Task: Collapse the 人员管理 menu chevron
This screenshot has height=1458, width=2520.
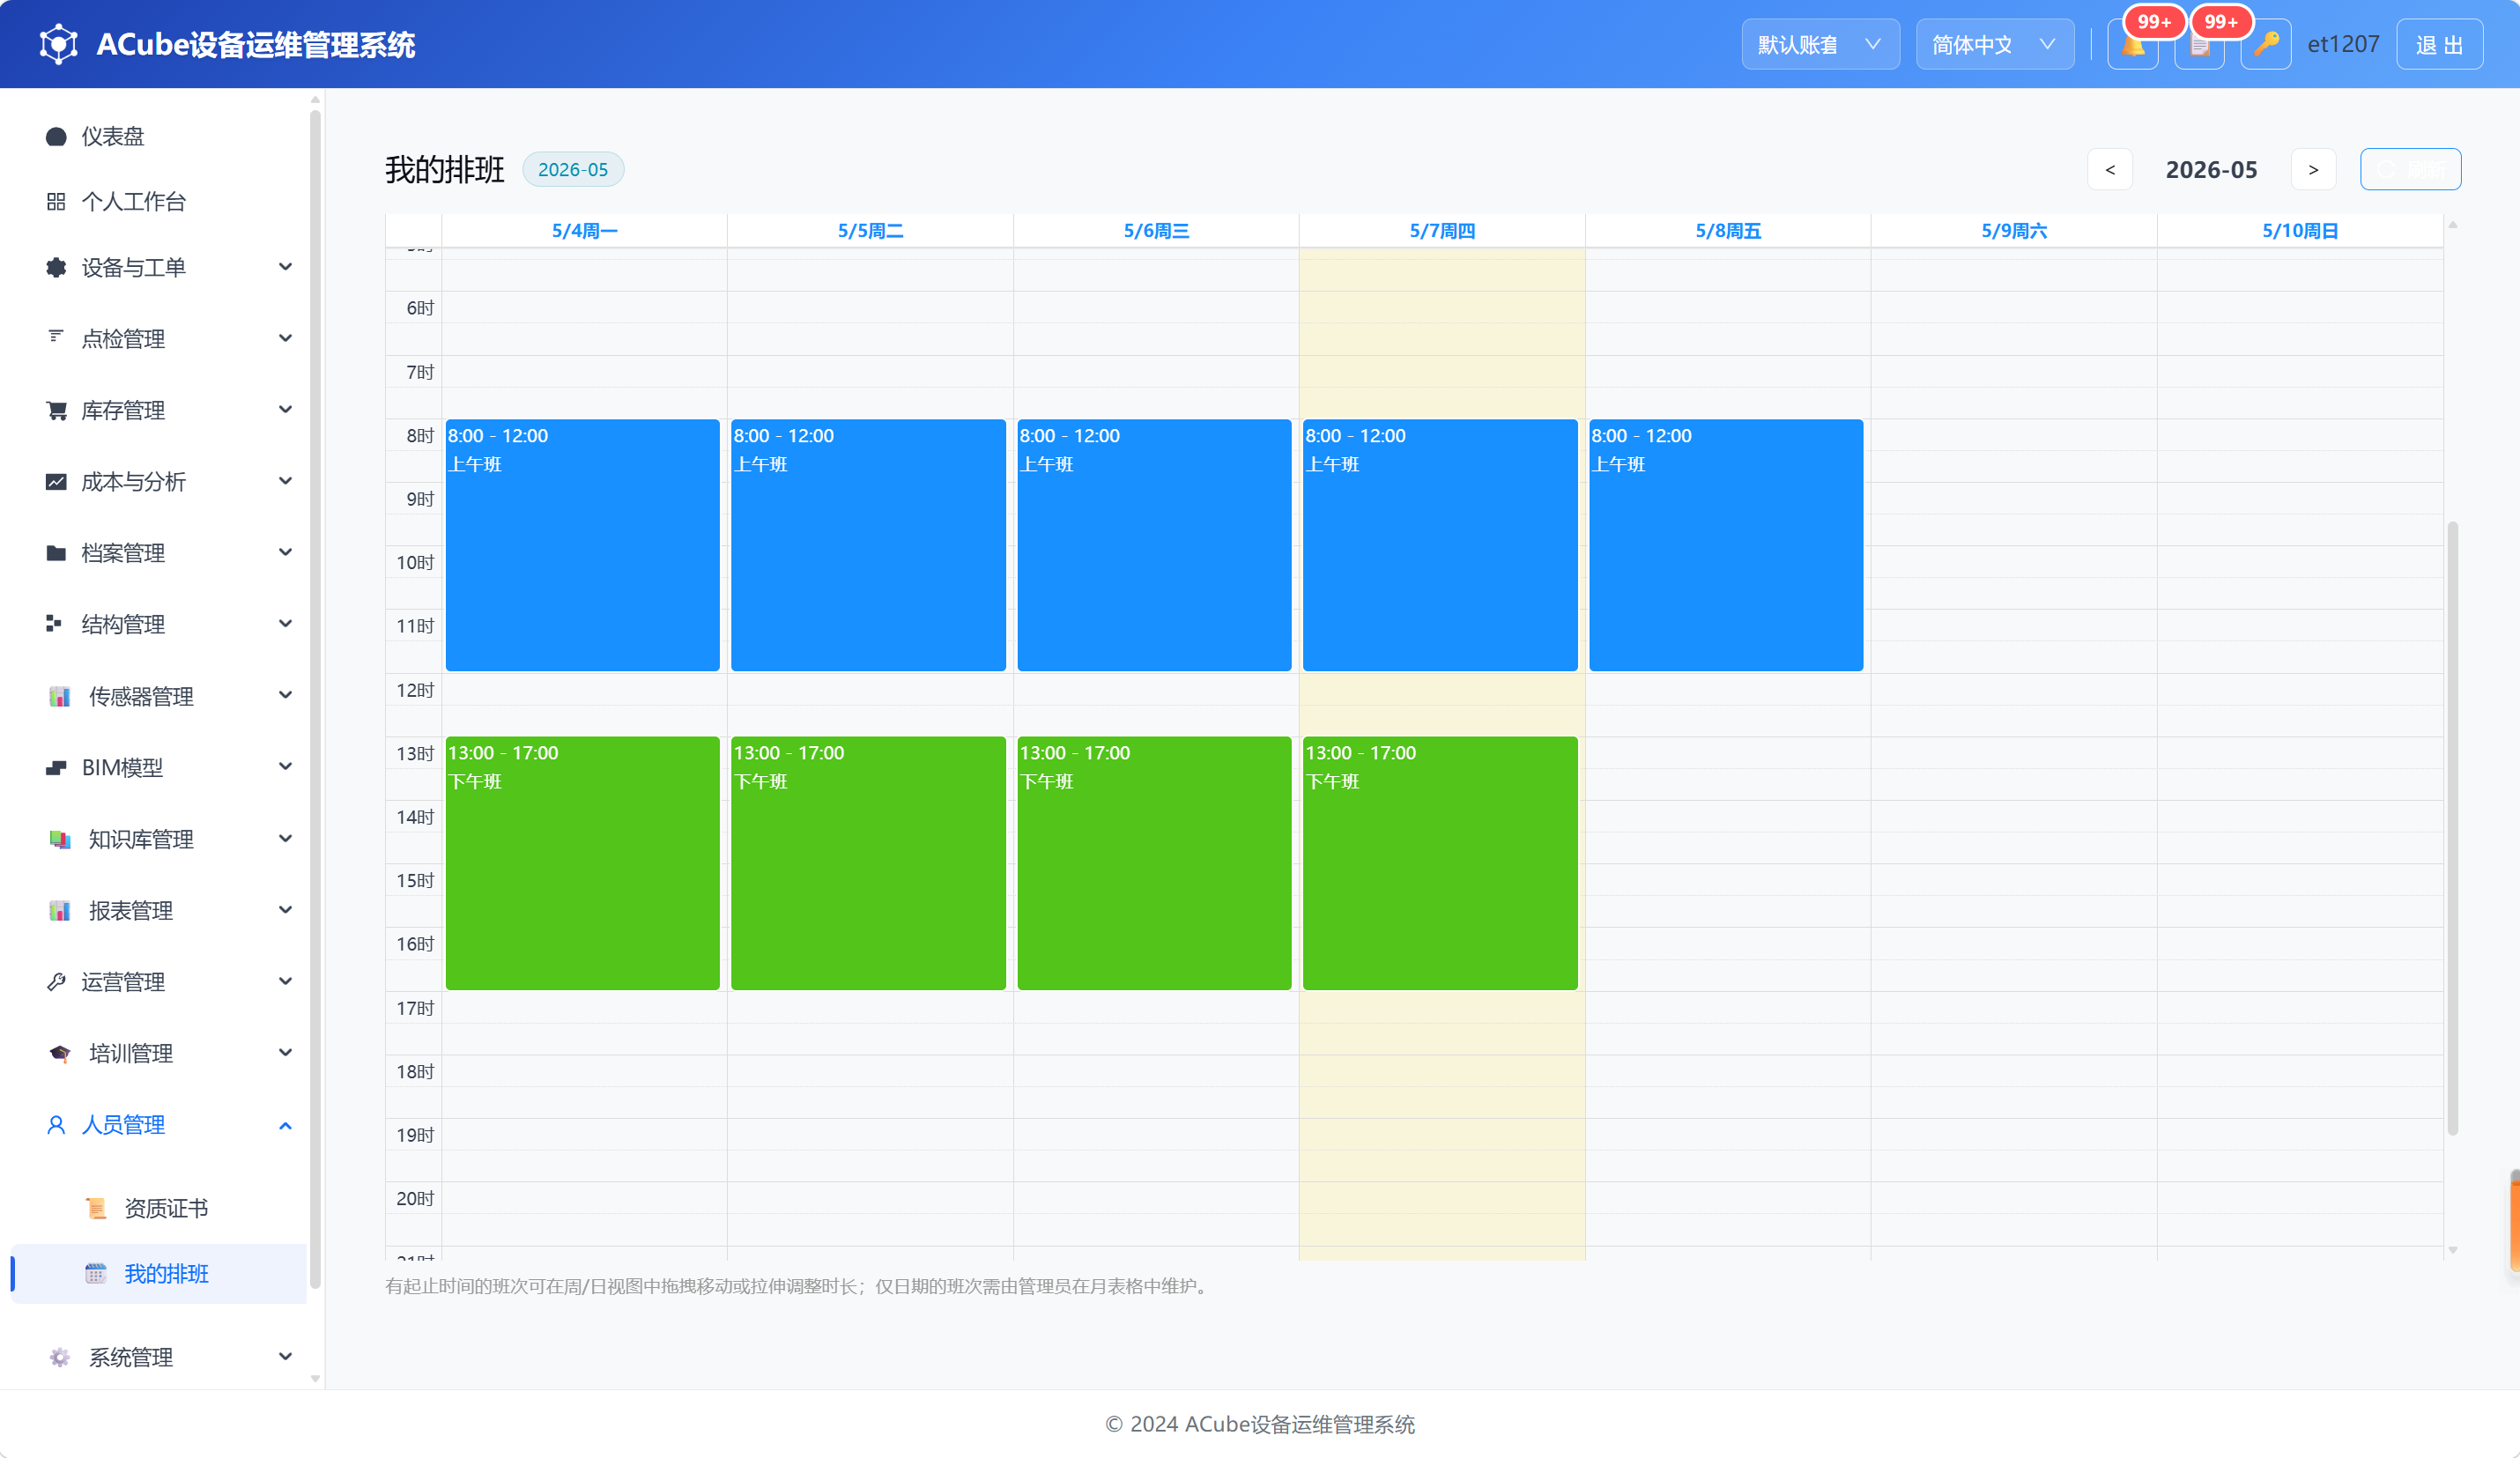Action: point(285,1125)
